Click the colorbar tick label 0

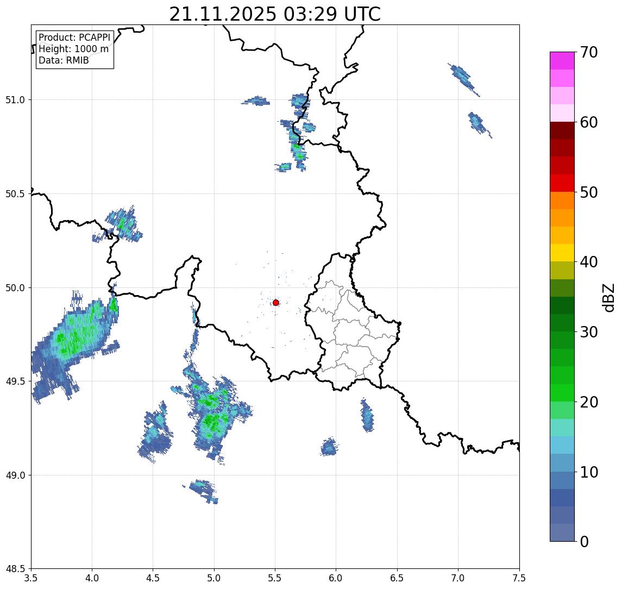[585, 541]
